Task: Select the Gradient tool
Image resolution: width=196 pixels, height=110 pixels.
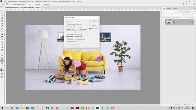Action: (2, 42)
